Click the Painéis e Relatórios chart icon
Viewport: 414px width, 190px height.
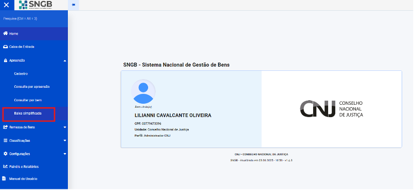(5, 166)
